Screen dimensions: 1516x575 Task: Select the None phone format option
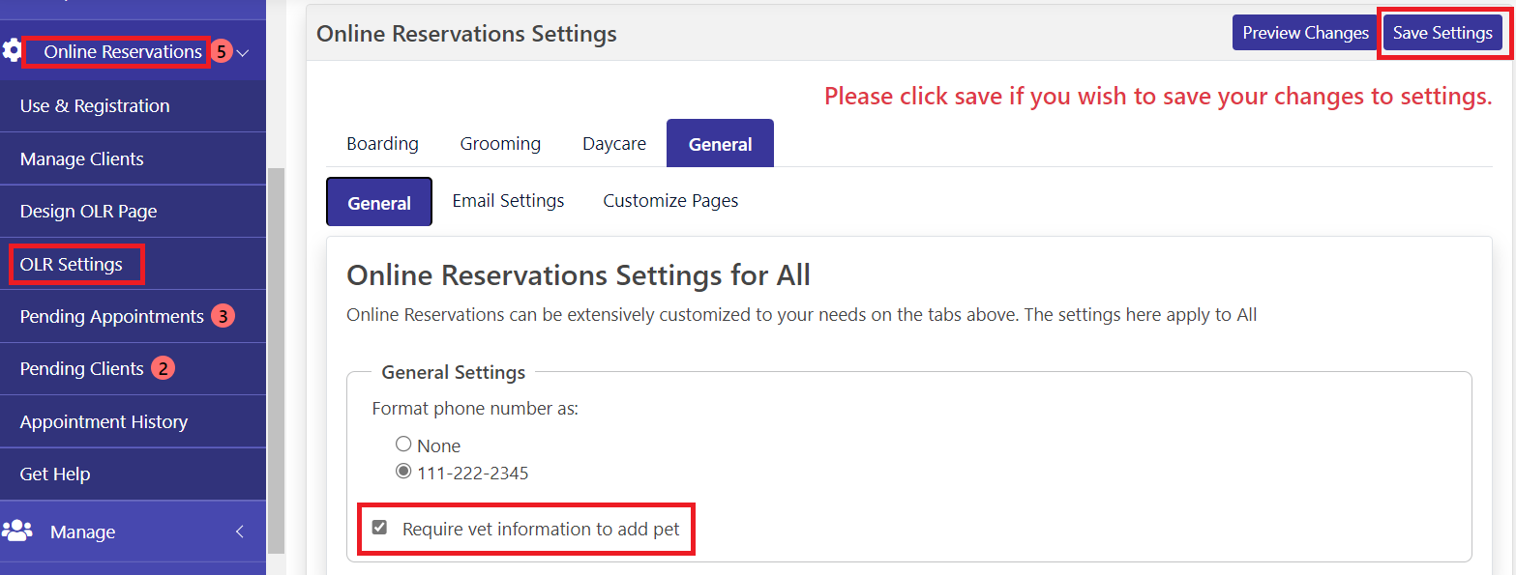[403, 445]
